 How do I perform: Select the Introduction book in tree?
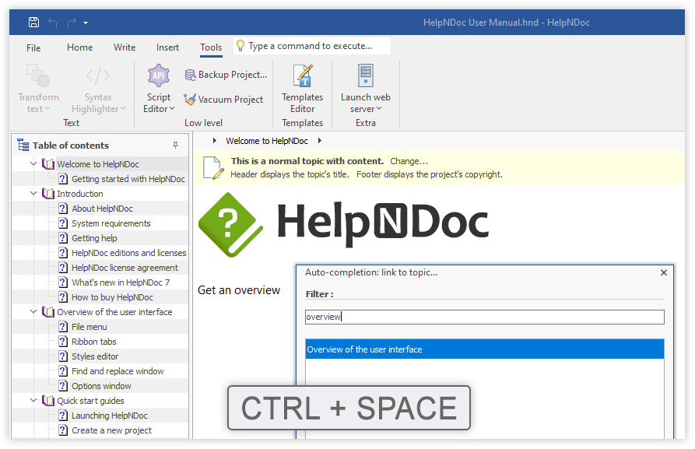click(80, 194)
